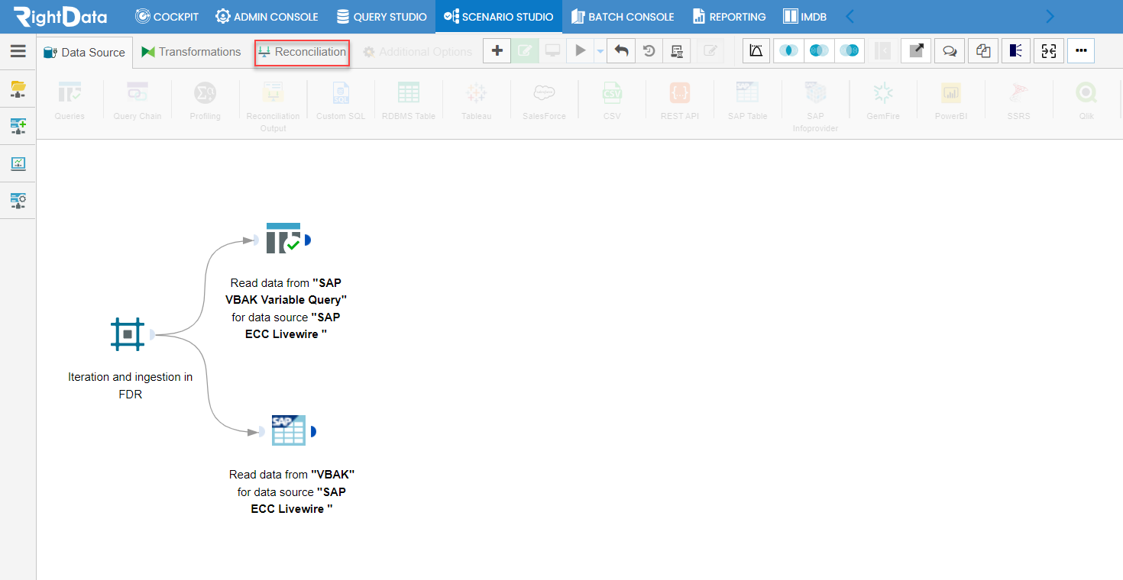Screen dimensions: 1123x580
Task: Click the plus add button in toolbar
Action: point(497,51)
